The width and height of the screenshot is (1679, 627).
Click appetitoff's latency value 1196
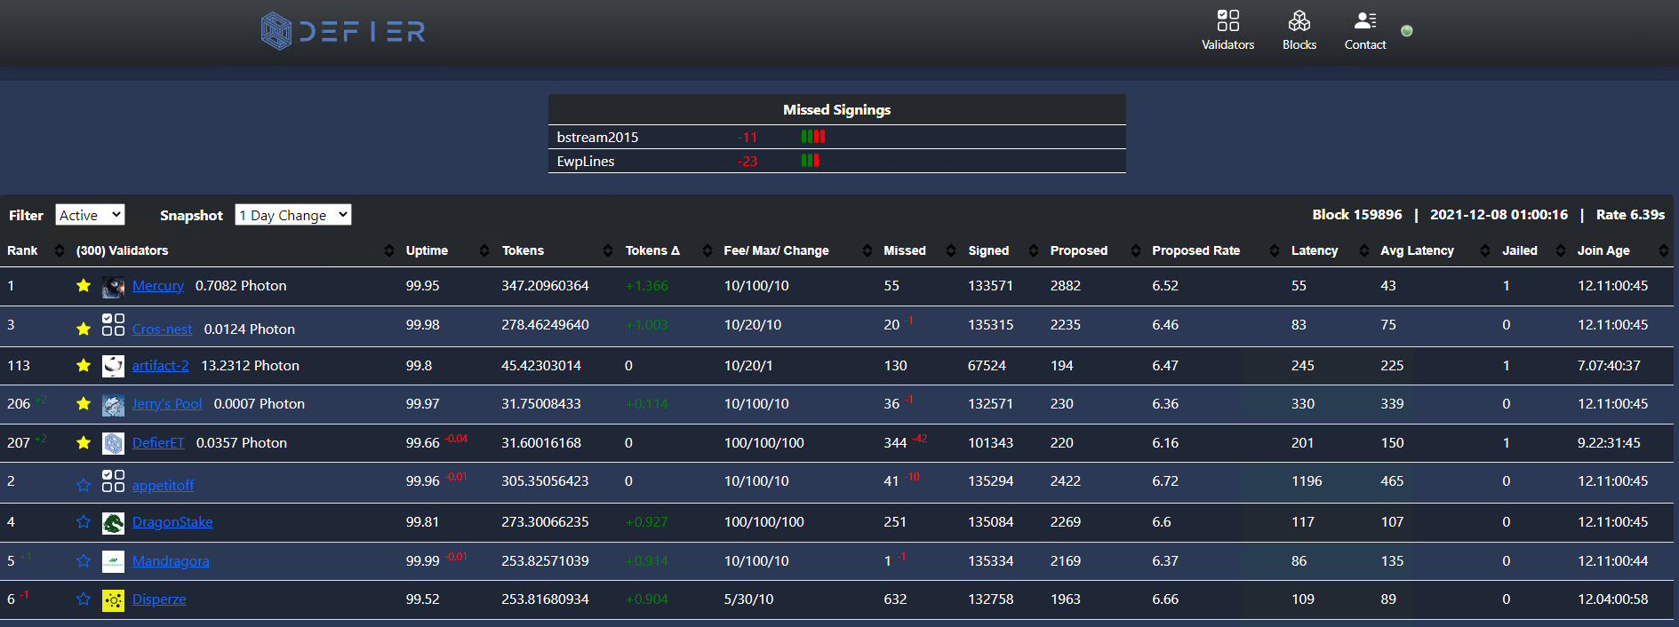[1307, 480]
